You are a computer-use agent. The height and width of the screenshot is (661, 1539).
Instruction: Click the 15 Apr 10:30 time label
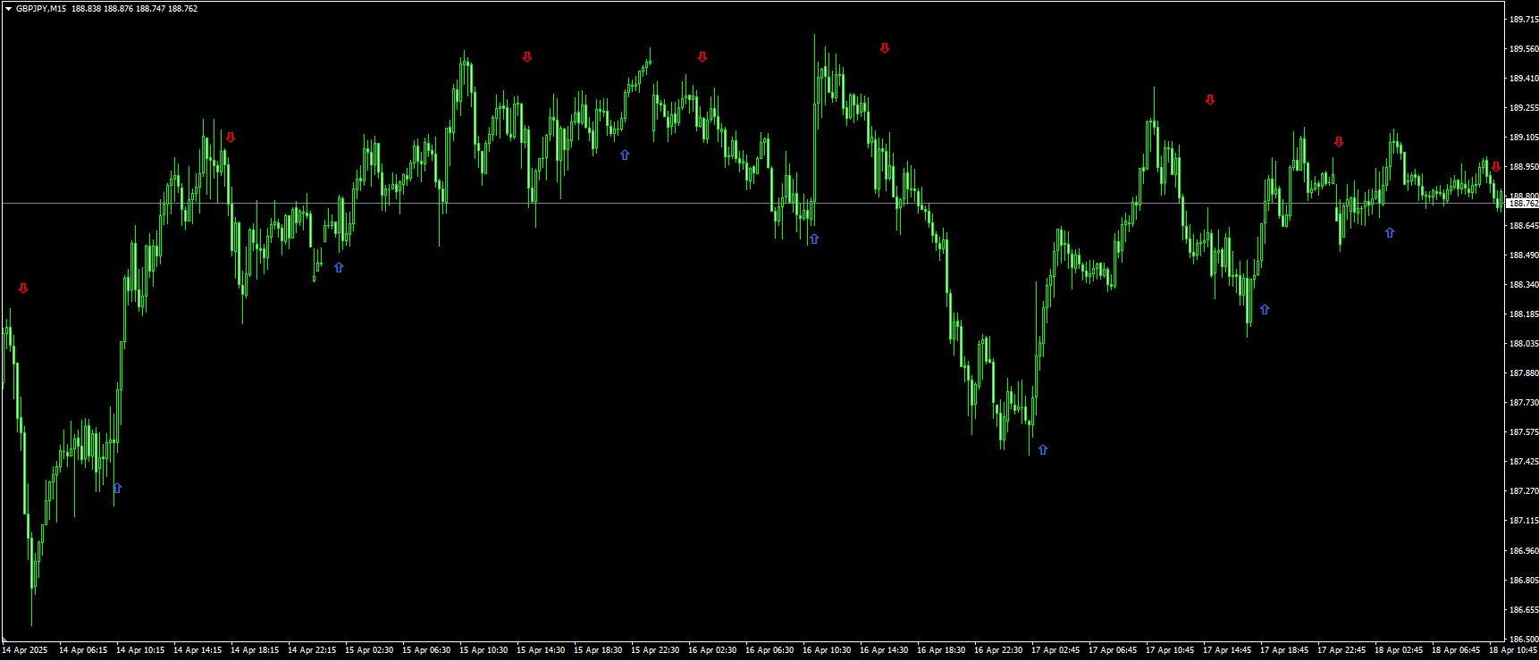pyautogui.click(x=484, y=650)
